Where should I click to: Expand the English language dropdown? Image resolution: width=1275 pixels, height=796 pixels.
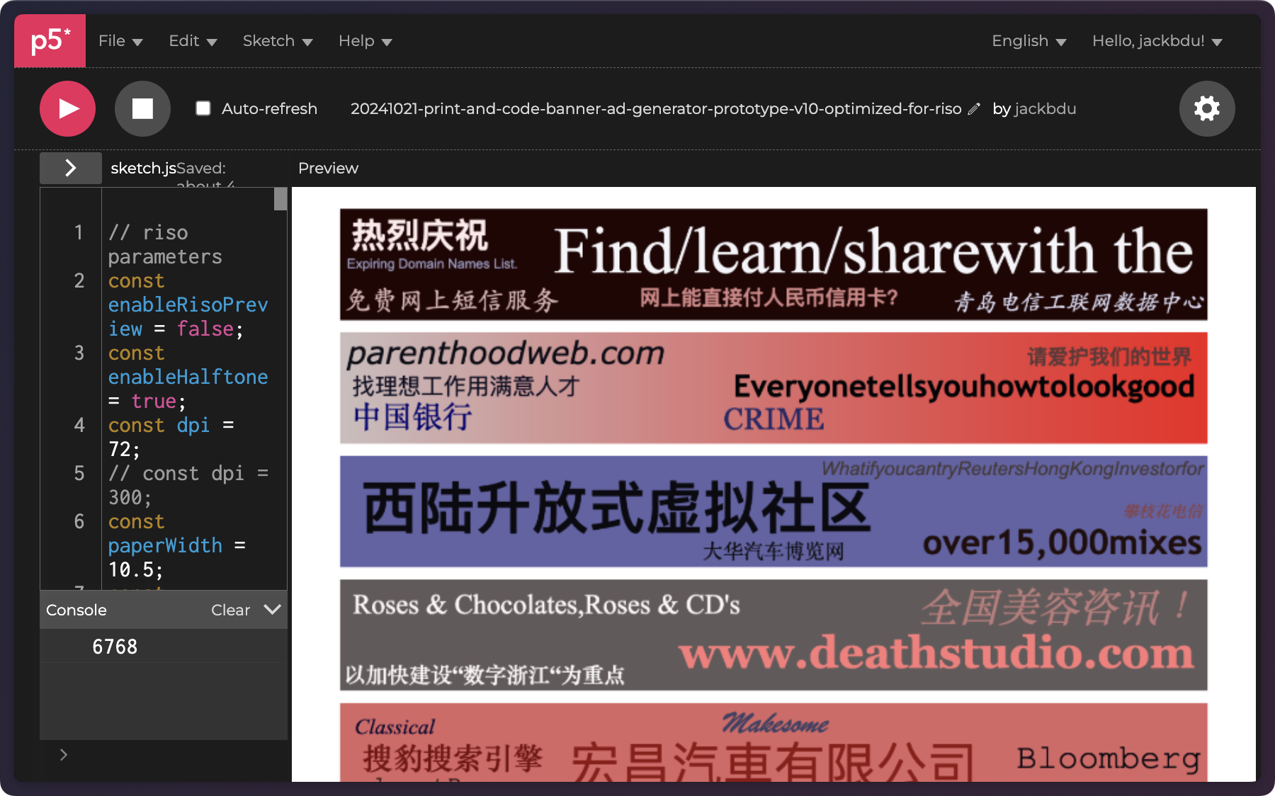coord(1028,41)
